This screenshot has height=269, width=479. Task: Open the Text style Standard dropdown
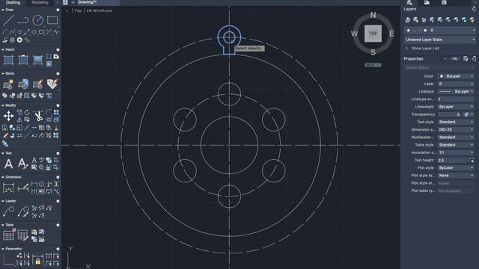pos(456,122)
